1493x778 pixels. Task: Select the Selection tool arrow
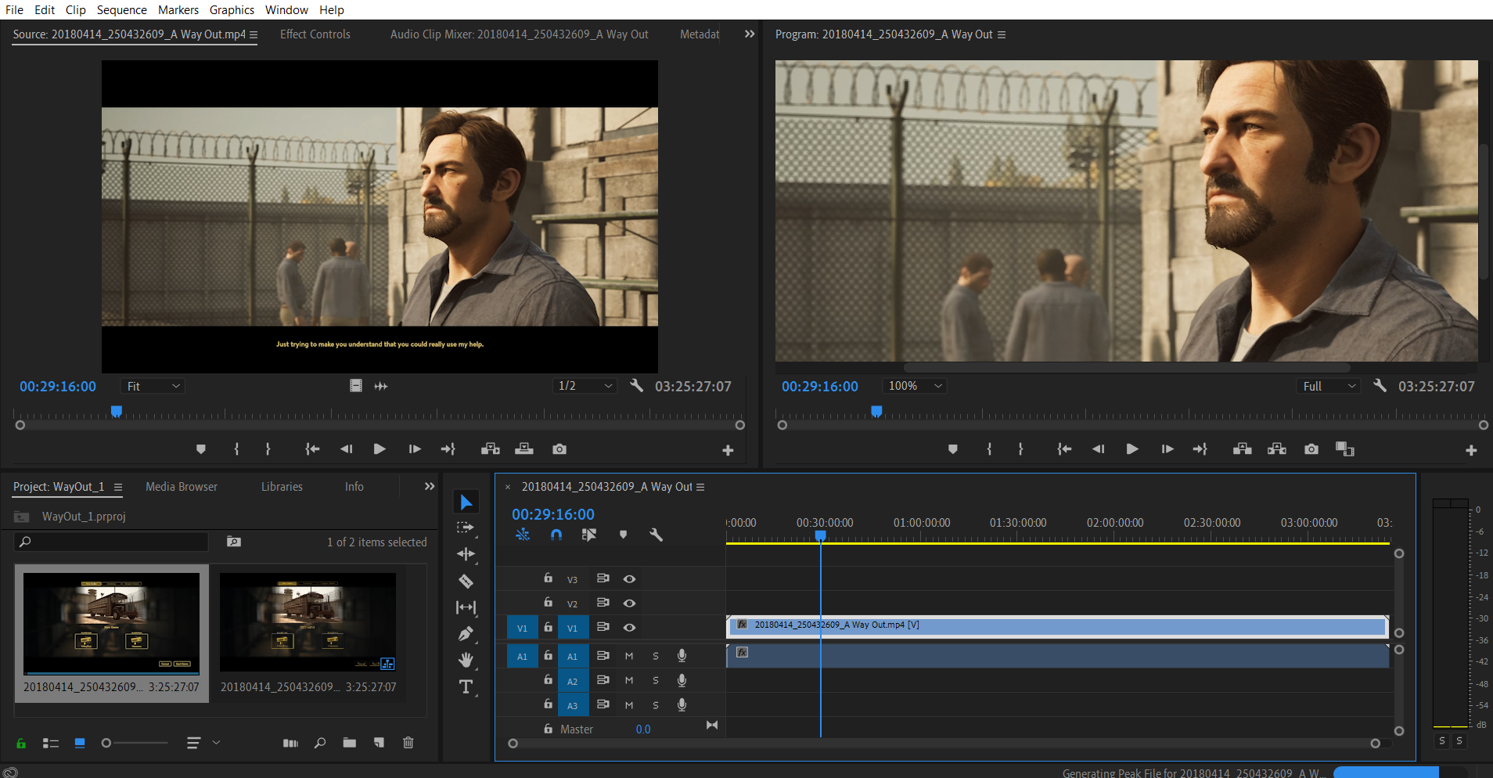click(466, 502)
